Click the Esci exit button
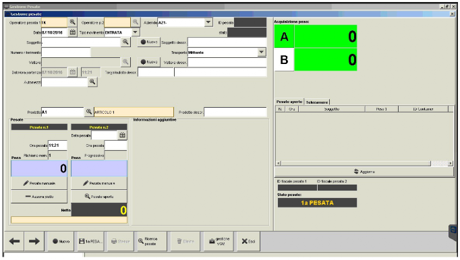This screenshot has width=460, height=260. click(x=248, y=241)
